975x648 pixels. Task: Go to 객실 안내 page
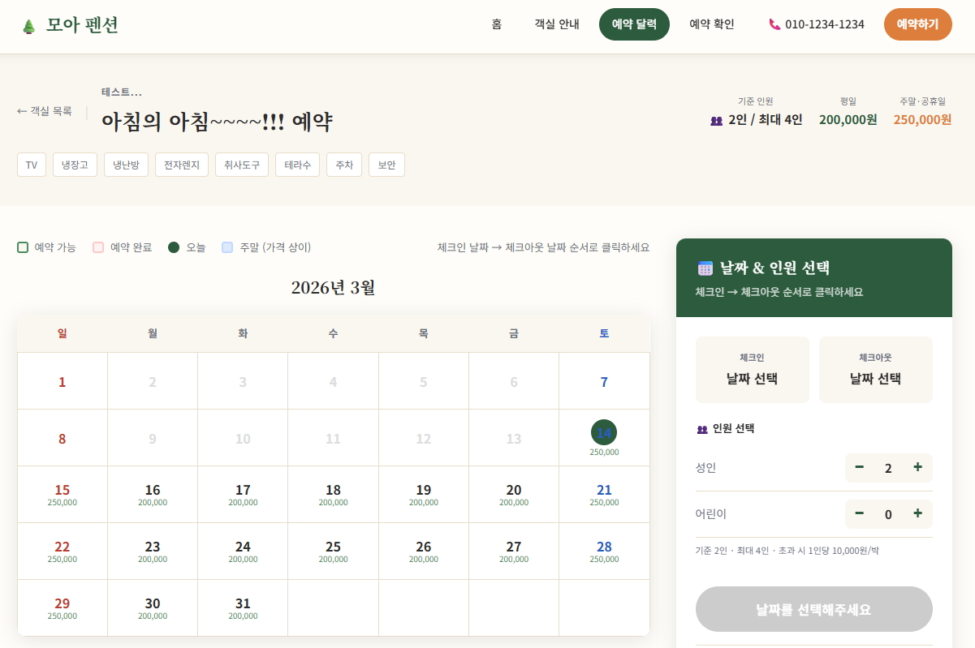click(x=557, y=24)
